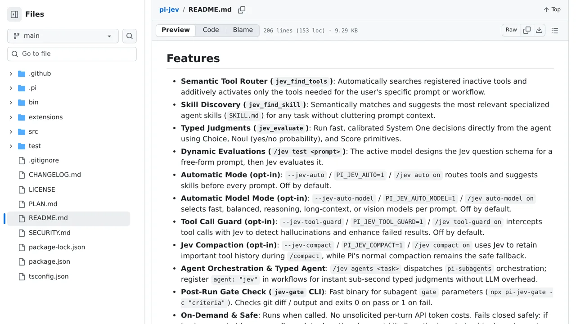Open the document outline icon
The height and width of the screenshot is (324, 576).
point(555,31)
